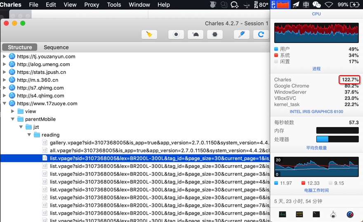Screen dimensions: 363x222
Task: Select the gallery.vpage request row
Action: point(135,143)
